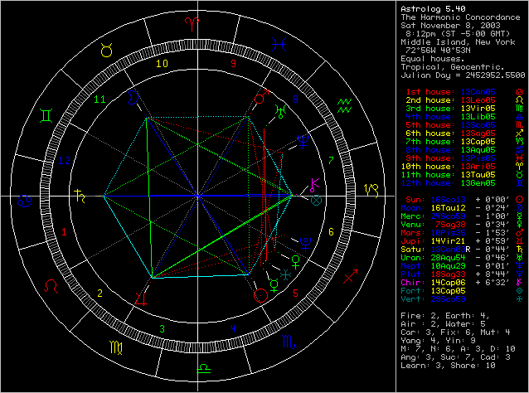Select the yellow Capricorn glyph on the zodiac ring
The image size is (529, 393).
[371, 191]
